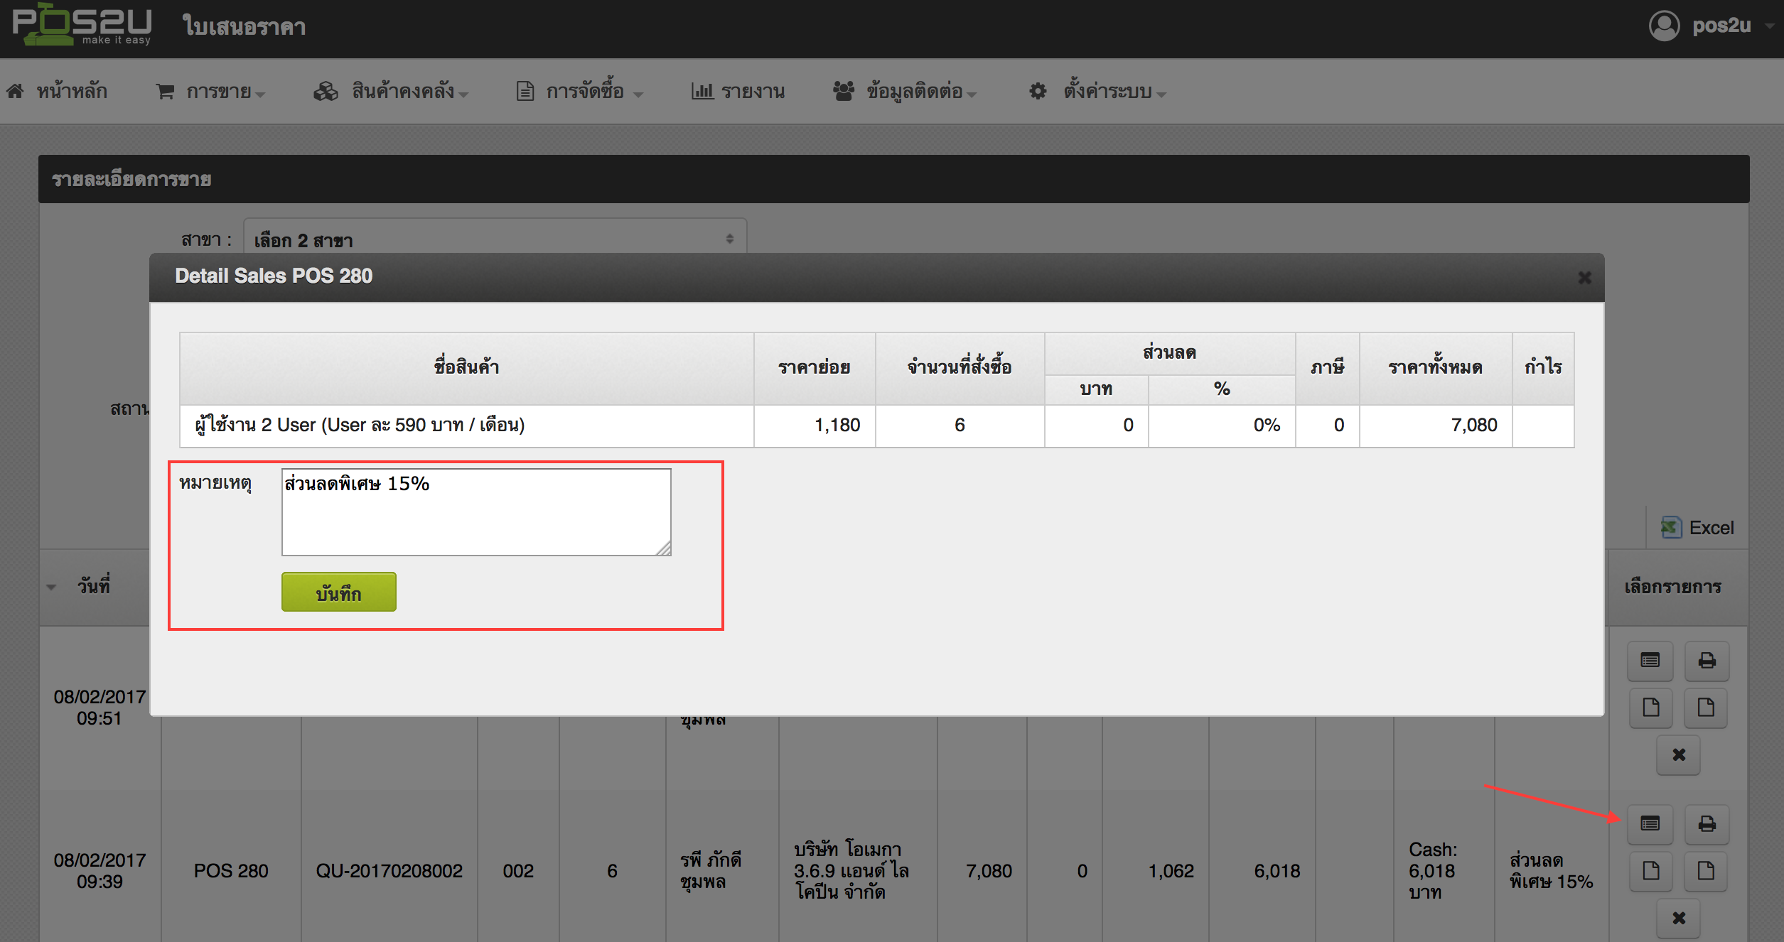Viewport: 1784px width, 942px height.
Task: Click second document icon in POS 280 row
Action: pos(1706,870)
